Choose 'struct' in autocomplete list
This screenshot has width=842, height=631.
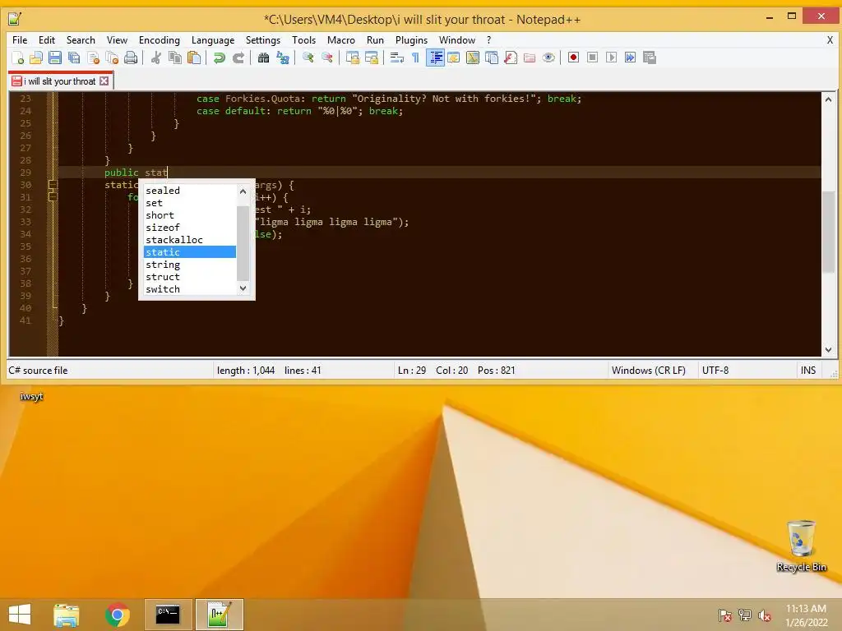(190, 277)
